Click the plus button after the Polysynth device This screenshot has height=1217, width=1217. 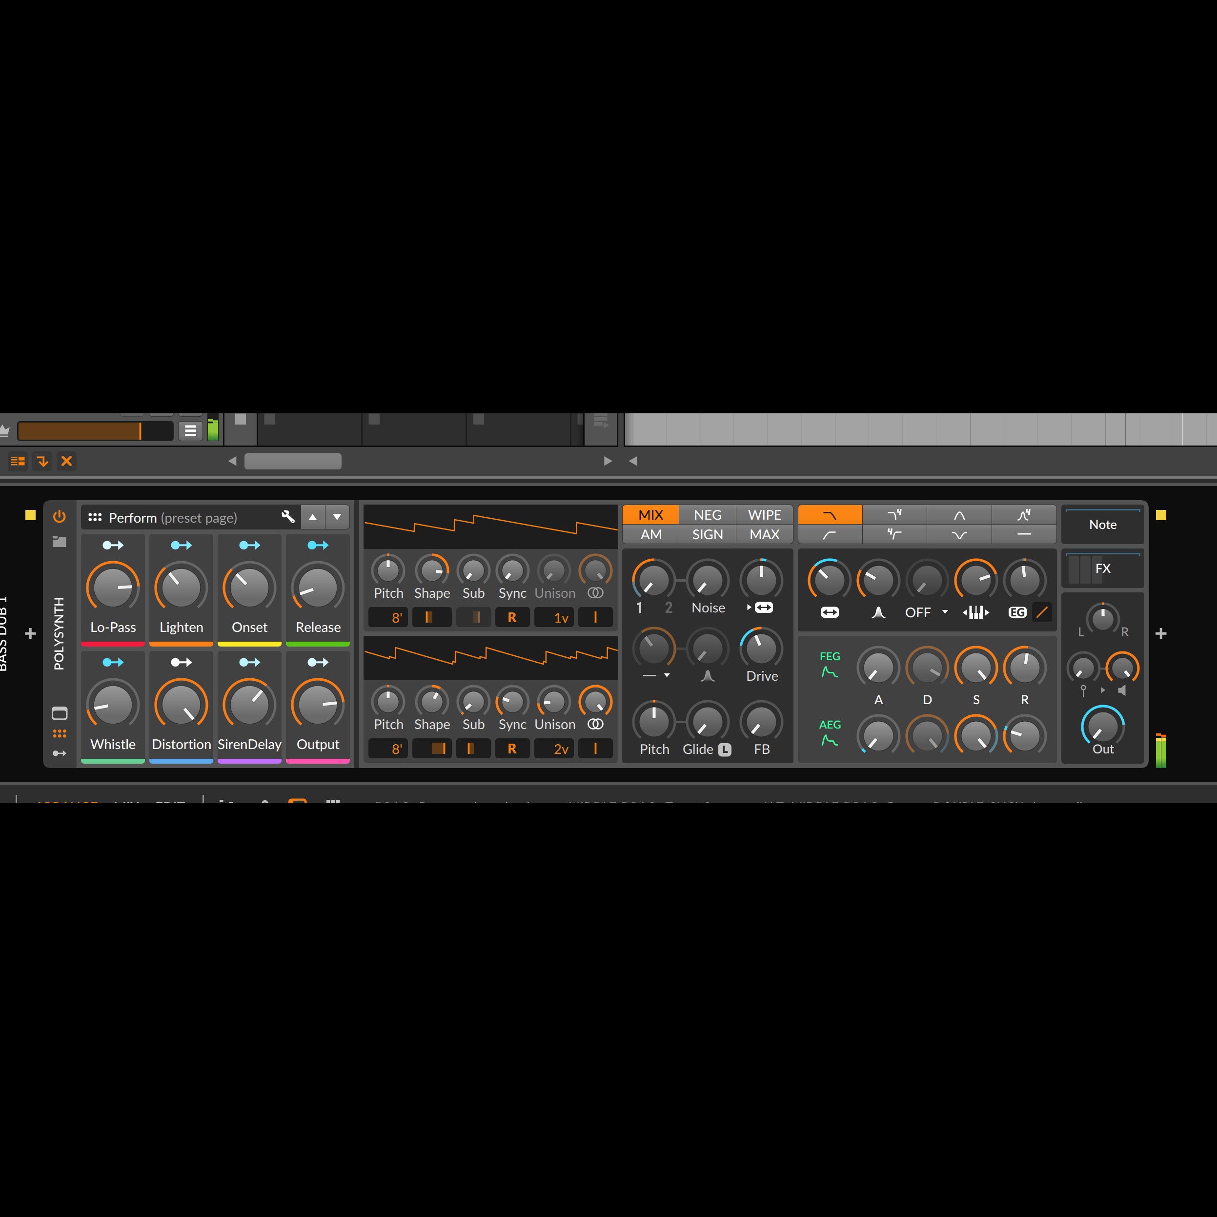pyautogui.click(x=1161, y=633)
